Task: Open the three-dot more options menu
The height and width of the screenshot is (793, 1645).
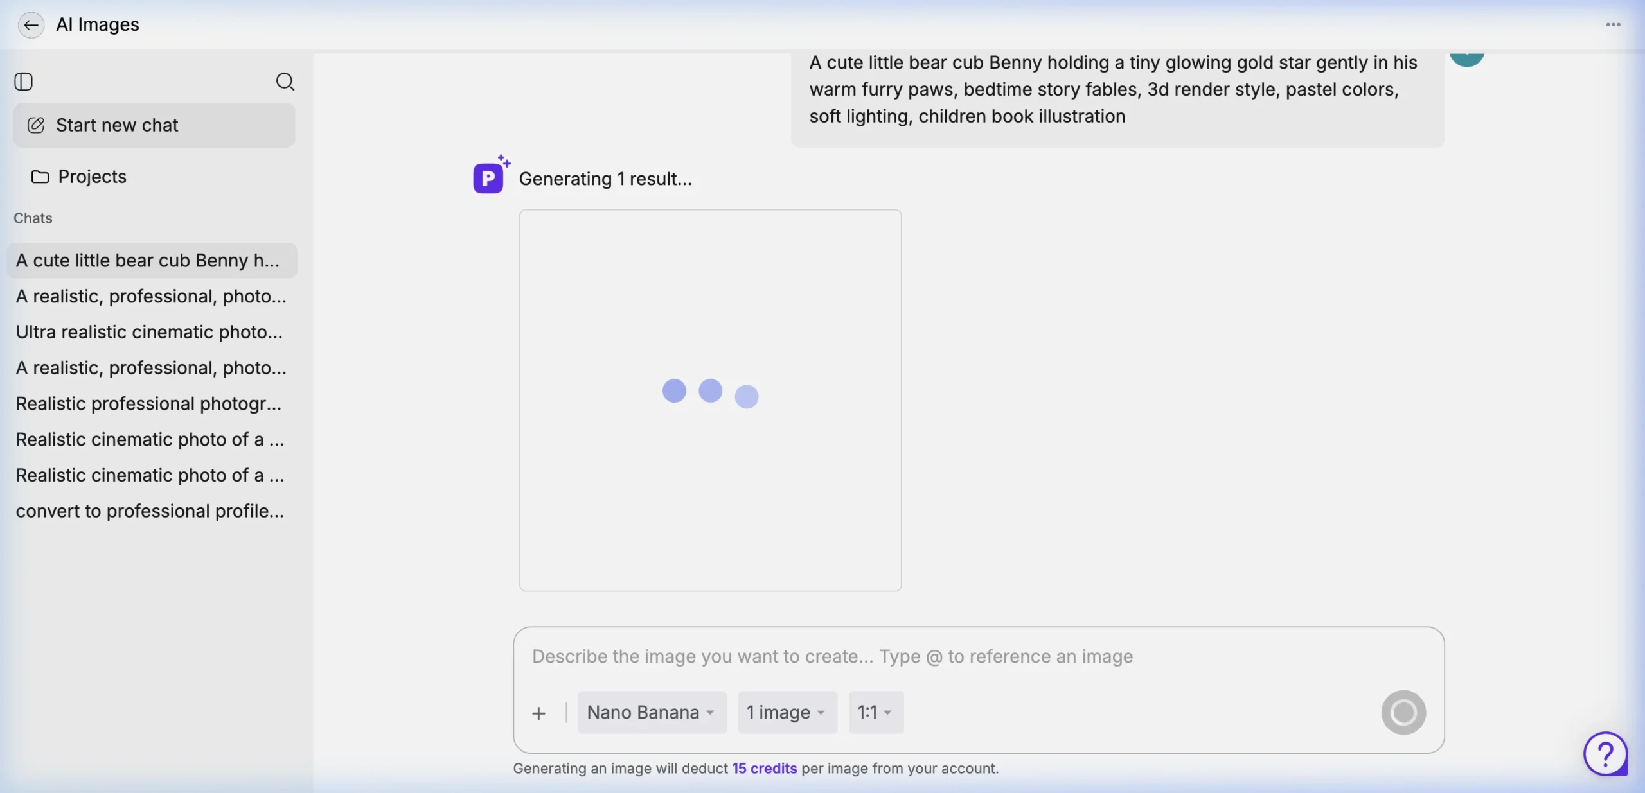Action: pyautogui.click(x=1613, y=25)
